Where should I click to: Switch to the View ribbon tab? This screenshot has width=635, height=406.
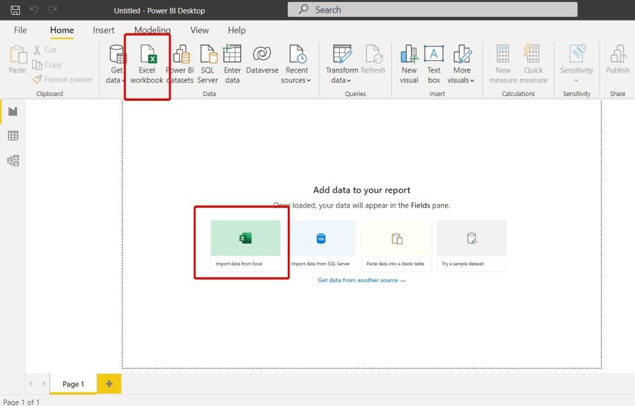click(x=200, y=30)
